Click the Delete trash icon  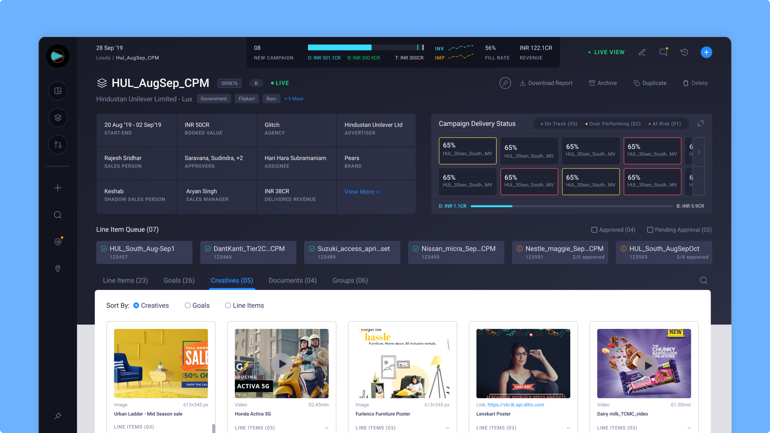(686, 83)
